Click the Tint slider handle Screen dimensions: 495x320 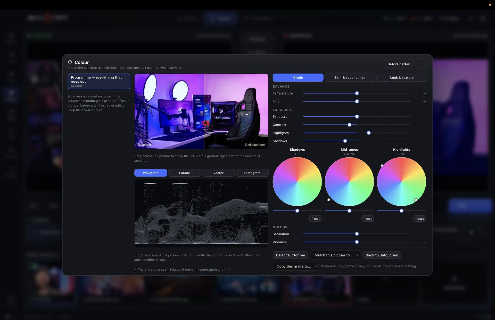tap(357, 101)
